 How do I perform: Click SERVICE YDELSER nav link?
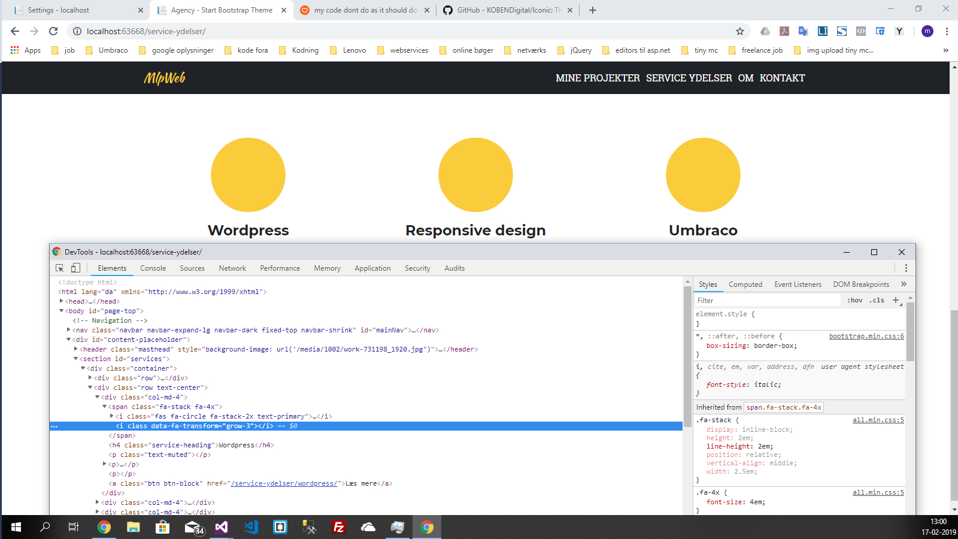[689, 78]
